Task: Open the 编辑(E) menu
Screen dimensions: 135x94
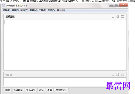Action: click(x=15, y=10)
